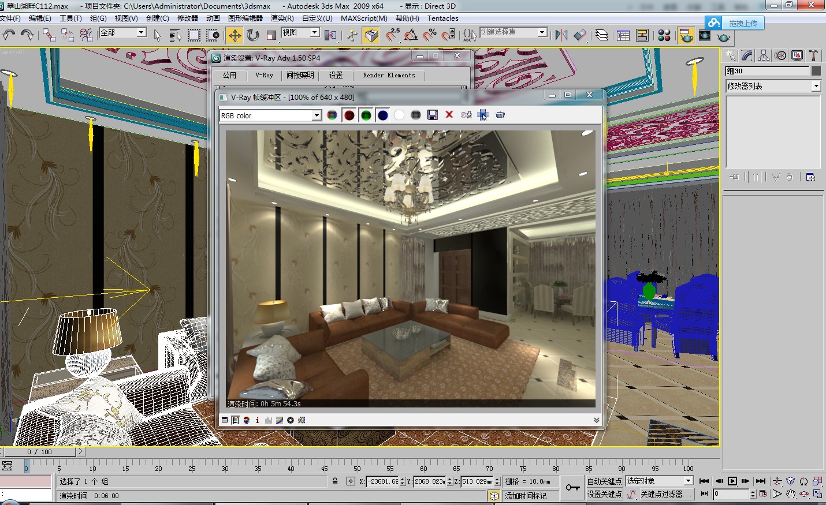
Task: Toggle absolute/offset transform type-in mode
Action: [351, 481]
